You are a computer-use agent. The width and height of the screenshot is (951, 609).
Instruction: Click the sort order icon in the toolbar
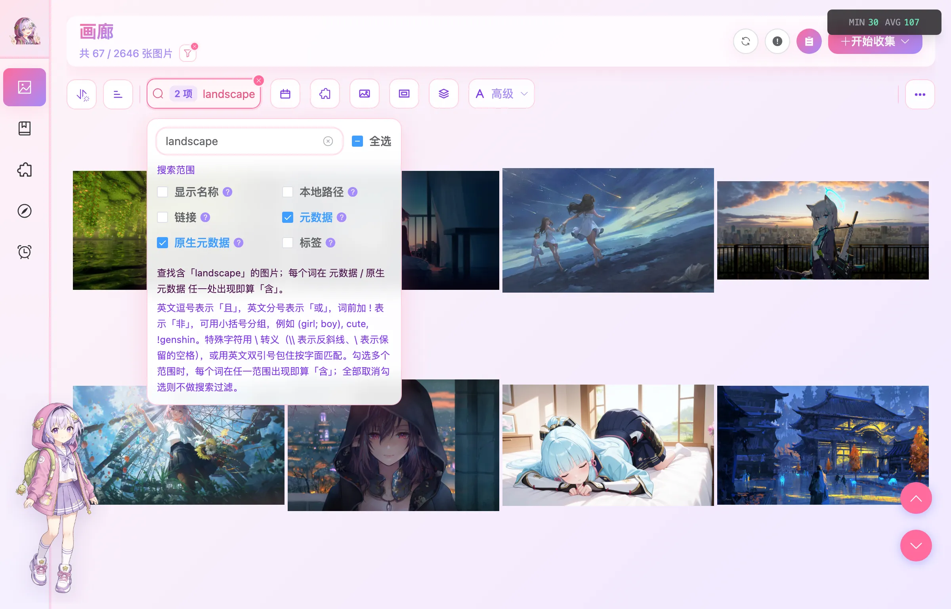(x=82, y=94)
